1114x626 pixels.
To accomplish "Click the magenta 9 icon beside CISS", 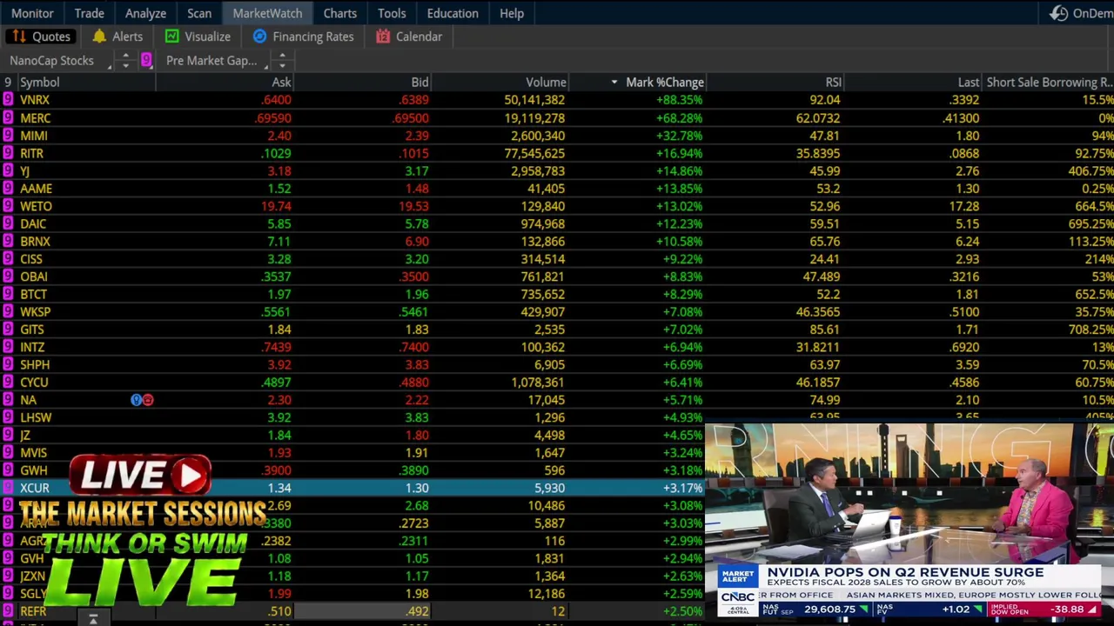I will [x=8, y=259].
